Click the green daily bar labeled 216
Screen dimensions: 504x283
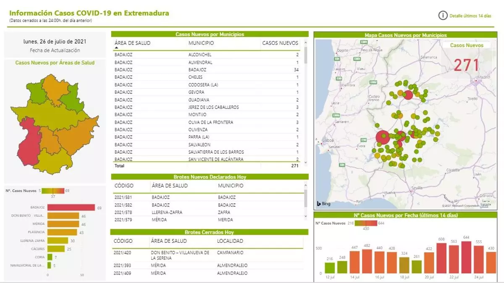tap(330, 267)
